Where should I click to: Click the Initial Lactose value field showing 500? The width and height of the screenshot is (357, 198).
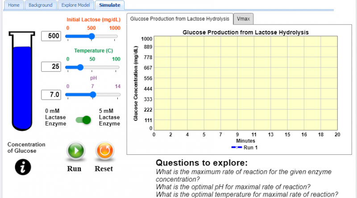51,36
